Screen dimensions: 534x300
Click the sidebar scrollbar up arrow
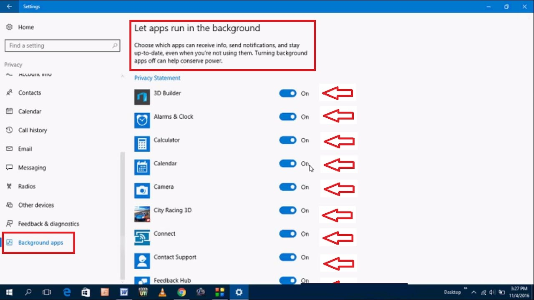click(122, 76)
